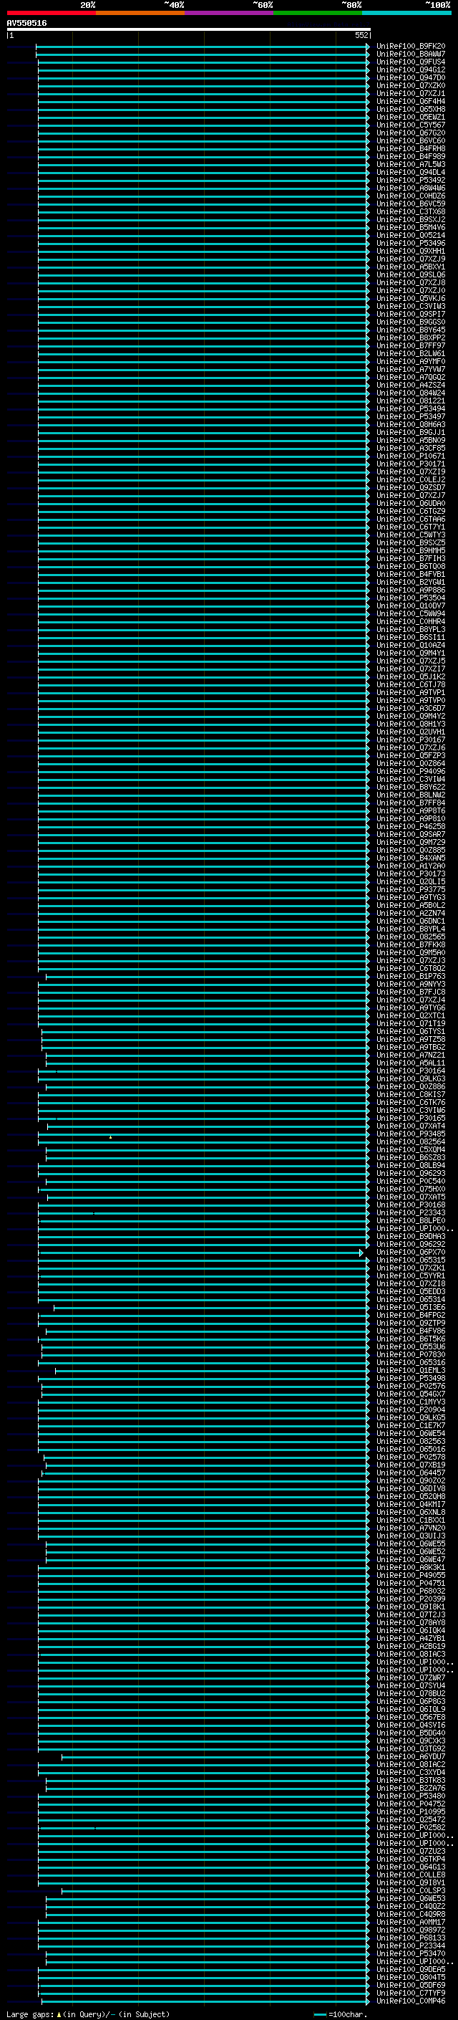Choose hit UniRef100_Q75HX0
Viewport: 458px width, 2020px height.
coord(410,1189)
